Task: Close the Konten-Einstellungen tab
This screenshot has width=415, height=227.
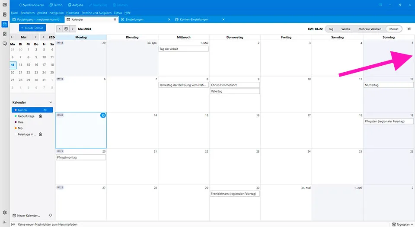Action: pos(223,19)
